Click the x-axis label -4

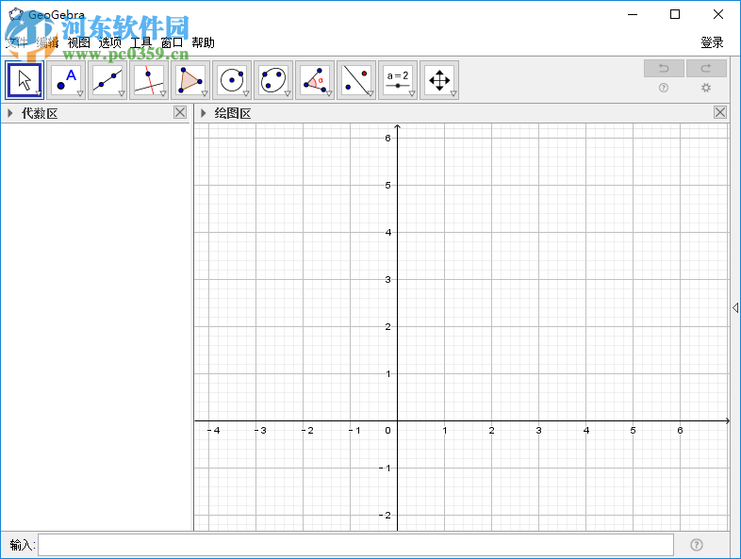pos(214,431)
